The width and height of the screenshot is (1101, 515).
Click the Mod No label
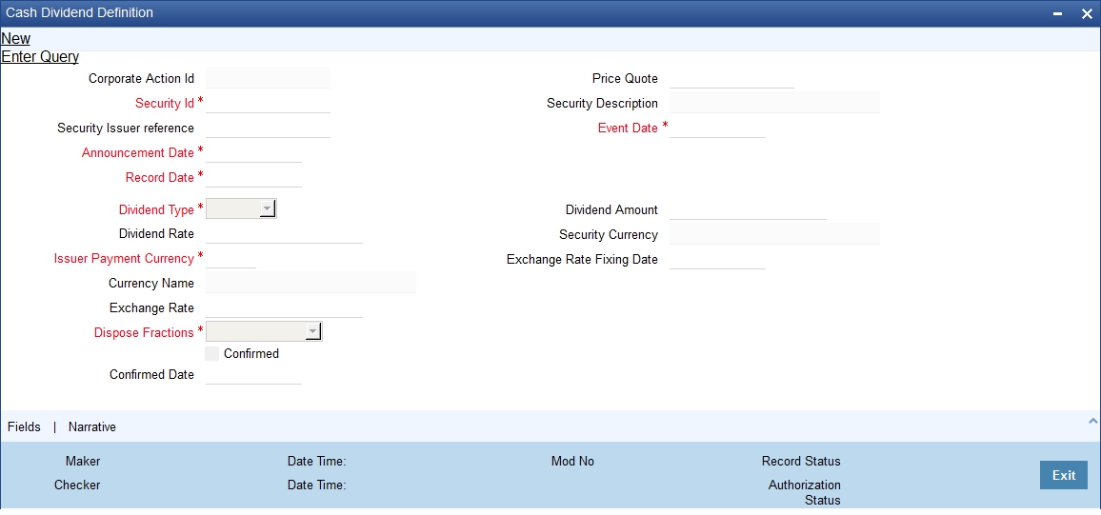(572, 461)
